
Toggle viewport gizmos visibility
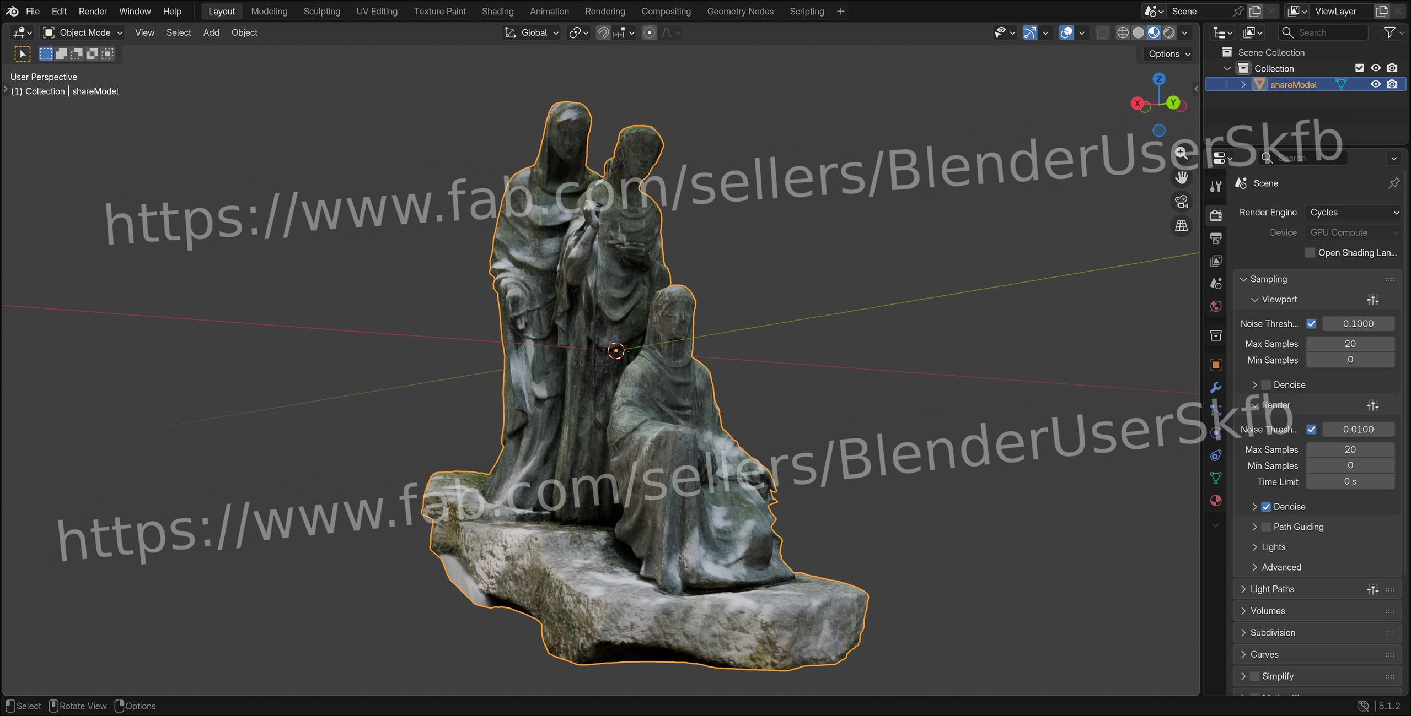pyautogui.click(x=1030, y=32)
